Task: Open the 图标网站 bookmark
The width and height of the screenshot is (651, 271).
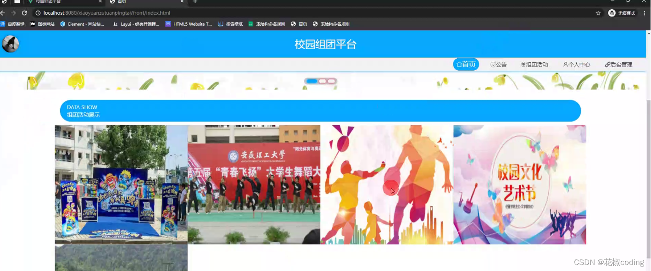Action: pos(42,24)
